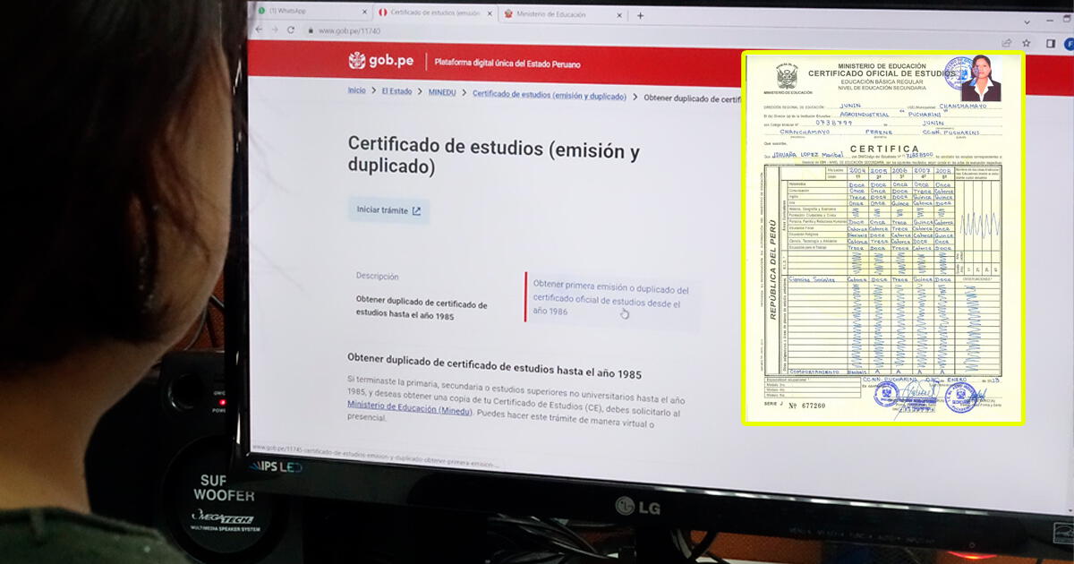Click the padlock icon in address bar
This screenshot has width=1074, height=564.
click(x=311, y=30)
